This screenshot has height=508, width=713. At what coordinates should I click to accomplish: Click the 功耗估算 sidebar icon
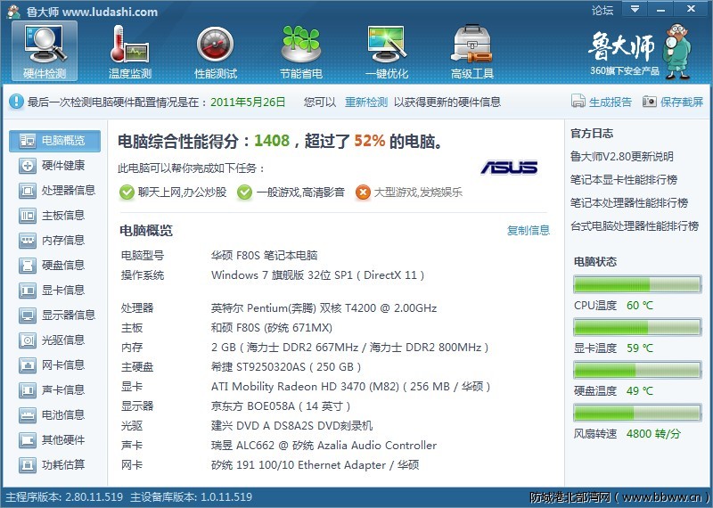coord(28,466)
